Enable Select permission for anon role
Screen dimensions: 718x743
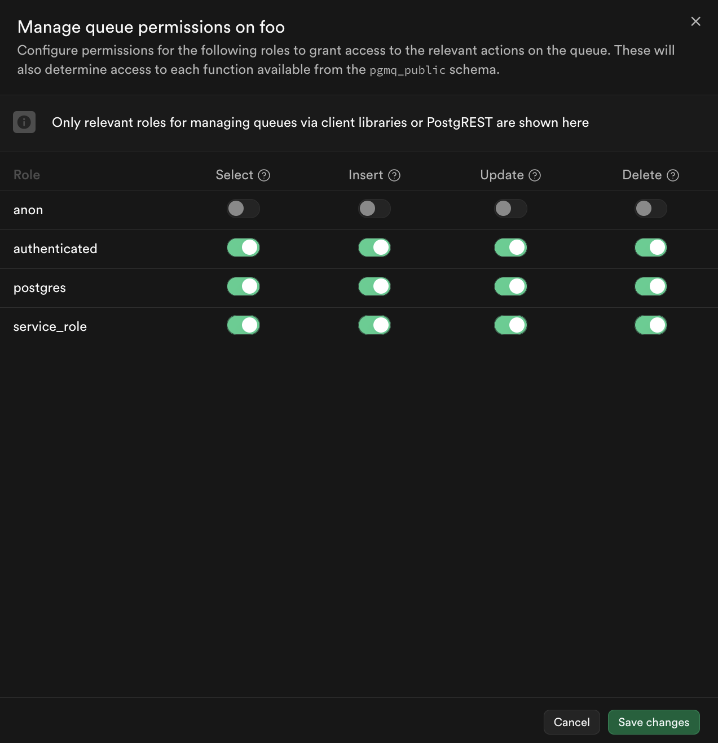243,209
